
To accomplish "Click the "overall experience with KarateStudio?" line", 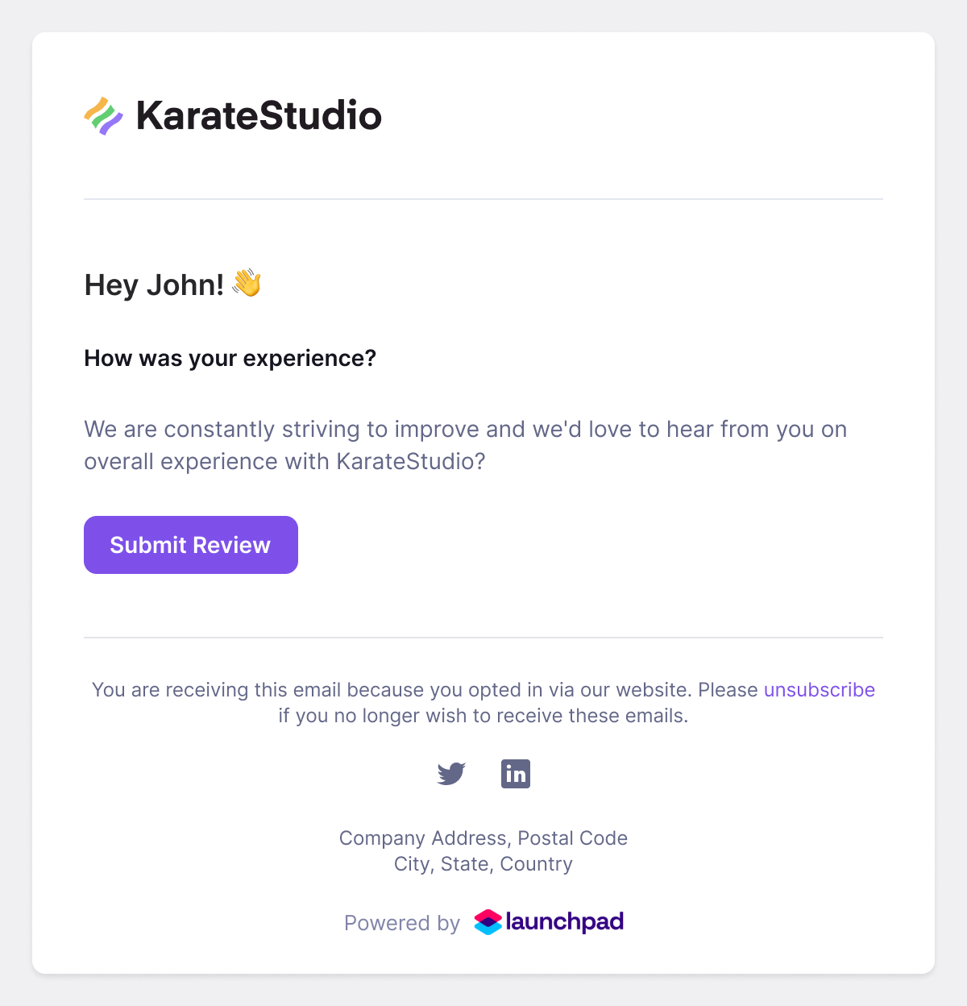I will [284, 461].
